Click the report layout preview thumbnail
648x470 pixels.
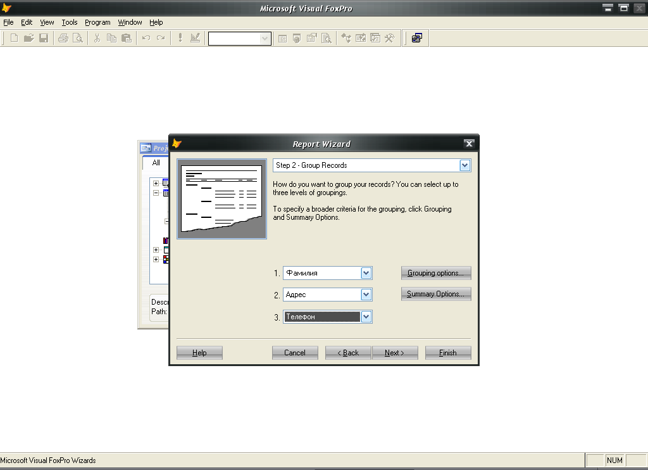[222, 199]
